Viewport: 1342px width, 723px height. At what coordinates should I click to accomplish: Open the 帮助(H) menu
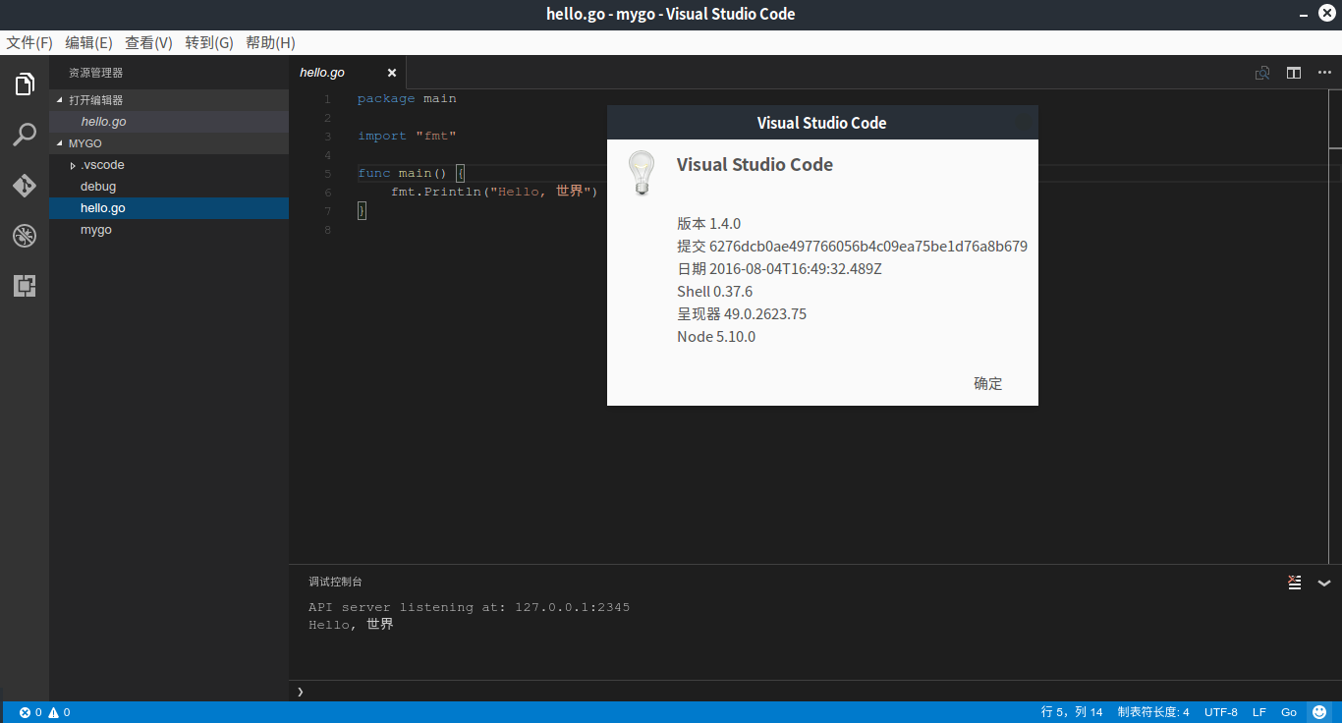click(x=270, y=43)
